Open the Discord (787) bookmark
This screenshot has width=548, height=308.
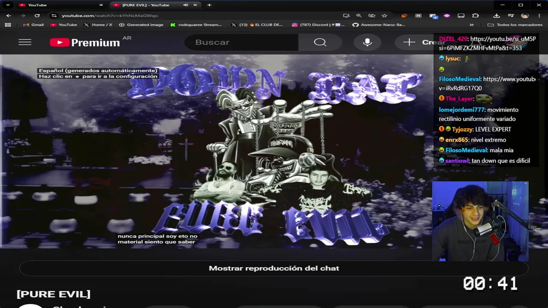pyautogui.click(x=318, y=25)
